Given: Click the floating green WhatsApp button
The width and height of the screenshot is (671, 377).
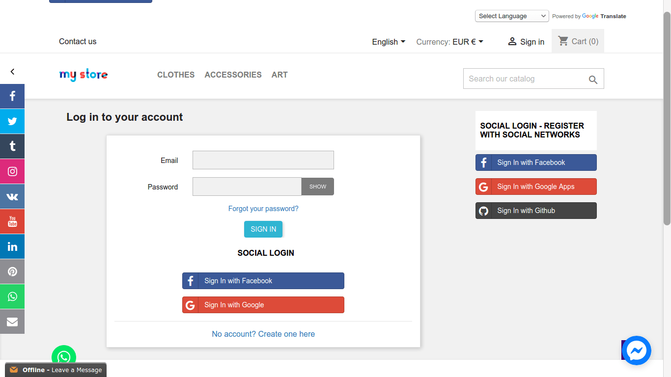Looking at the screenshot, I should point(64,357).
